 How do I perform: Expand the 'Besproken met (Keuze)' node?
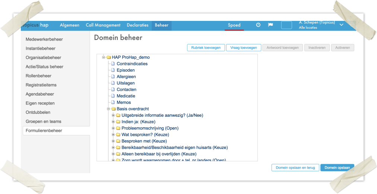113,141
